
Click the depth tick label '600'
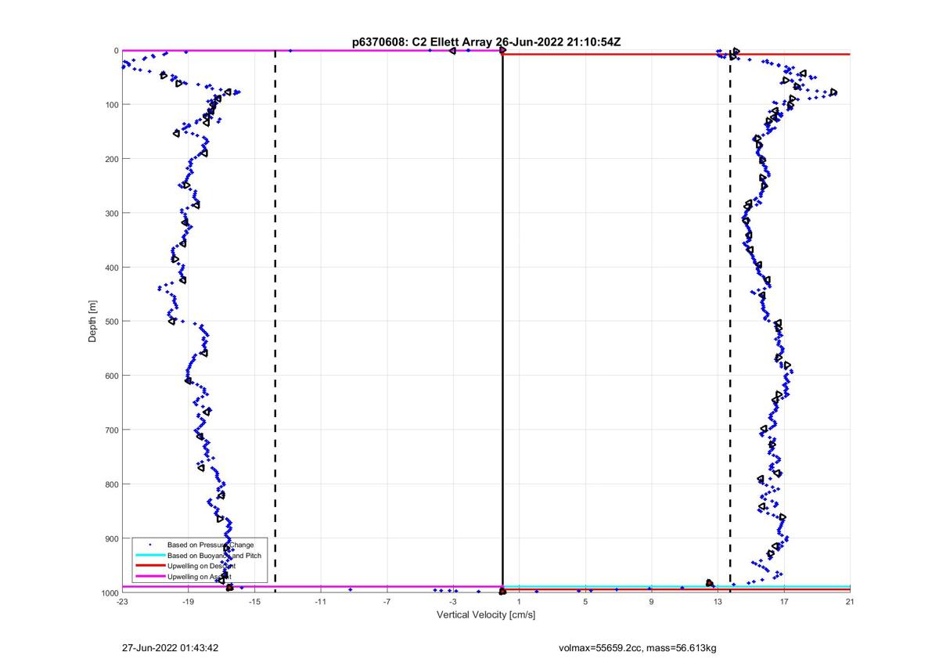[111, 376]
